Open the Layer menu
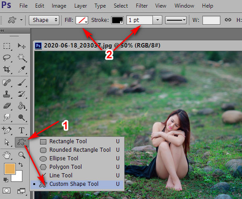Image resolution: width=242 pixels, height=199 pixels. point(80,6)
